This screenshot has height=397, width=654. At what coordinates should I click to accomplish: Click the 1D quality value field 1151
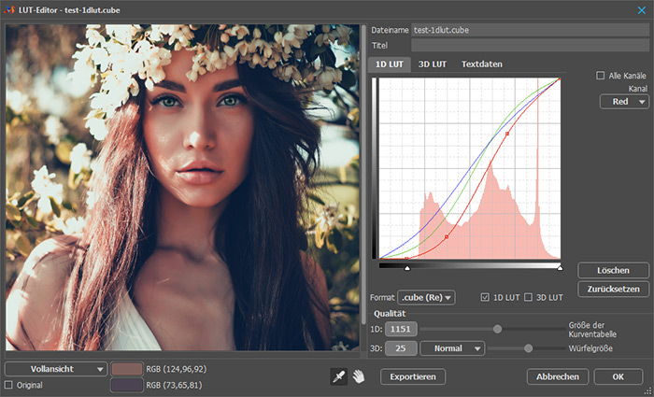point(401,329)
